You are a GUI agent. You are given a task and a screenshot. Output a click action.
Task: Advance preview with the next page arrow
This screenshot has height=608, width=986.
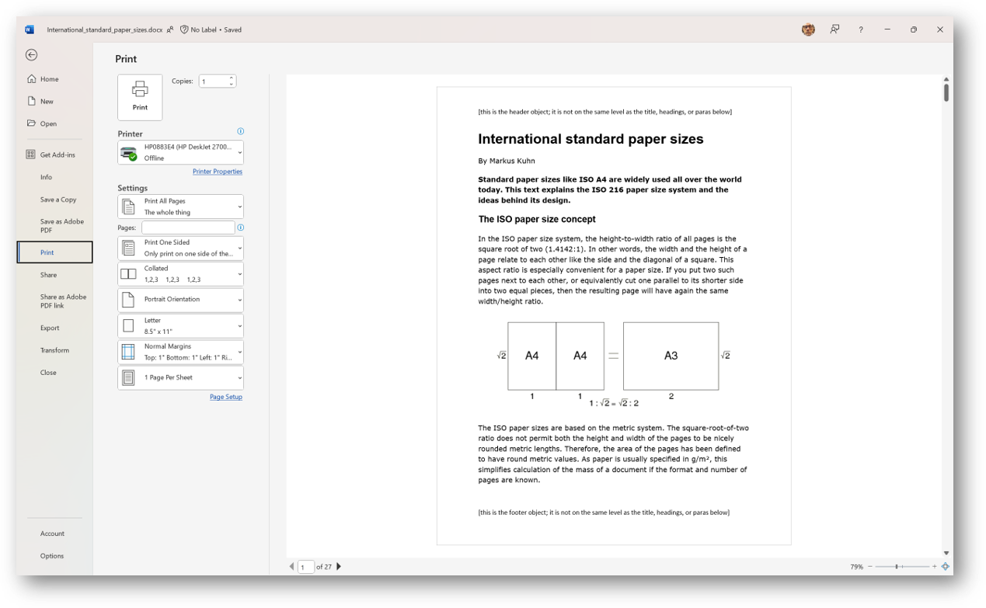point(339,567)
